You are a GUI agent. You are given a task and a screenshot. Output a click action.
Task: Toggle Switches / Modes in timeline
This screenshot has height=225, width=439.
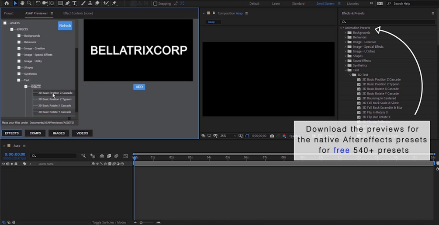click(109, 222)
